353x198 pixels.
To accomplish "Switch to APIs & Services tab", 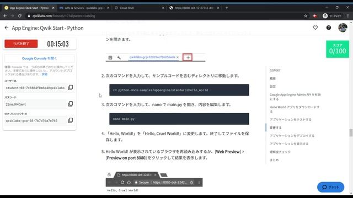I will [x=84, y=8].
